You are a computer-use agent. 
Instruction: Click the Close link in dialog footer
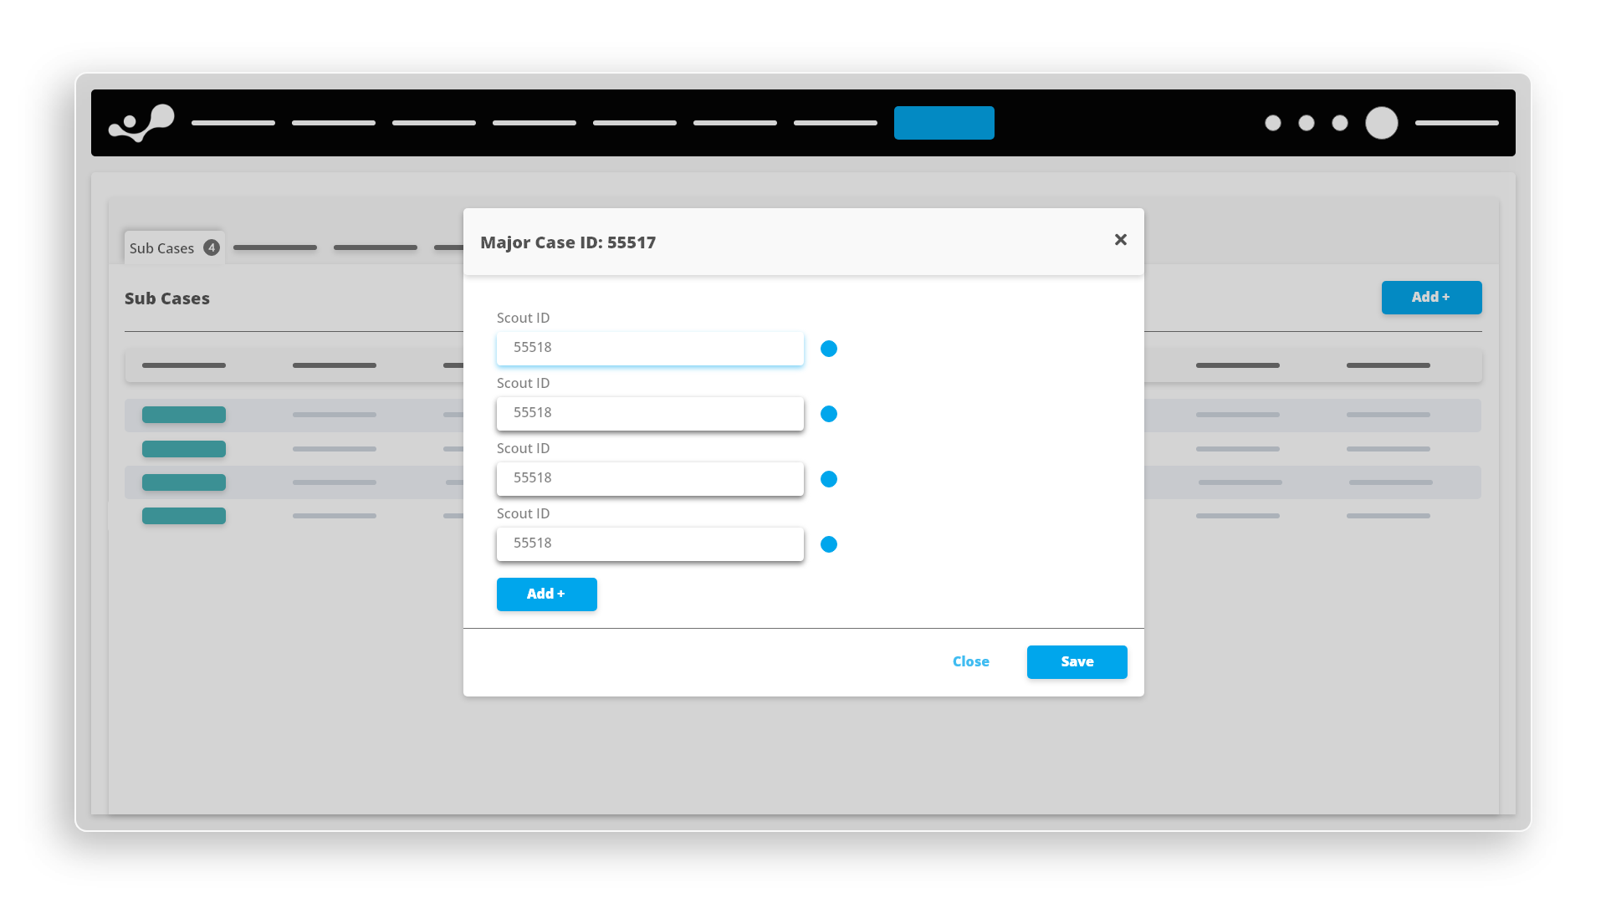[970, 661]
